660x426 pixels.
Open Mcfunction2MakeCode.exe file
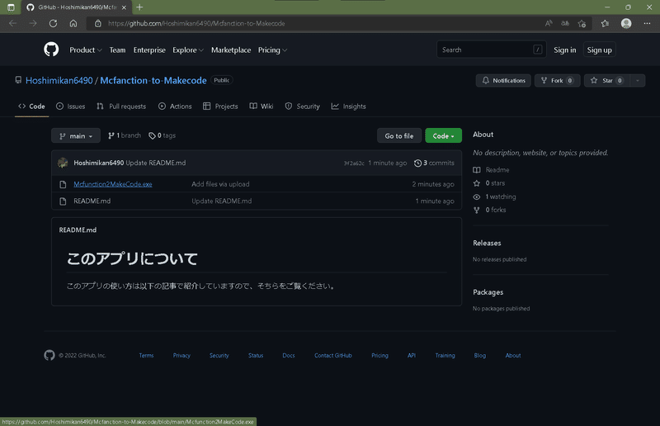(x=113, y=184)
